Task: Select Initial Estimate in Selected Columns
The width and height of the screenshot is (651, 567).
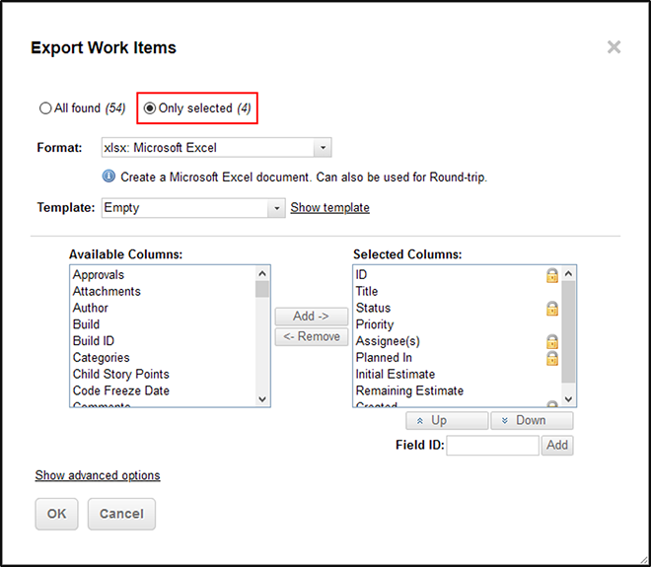Action: (396, 374)
